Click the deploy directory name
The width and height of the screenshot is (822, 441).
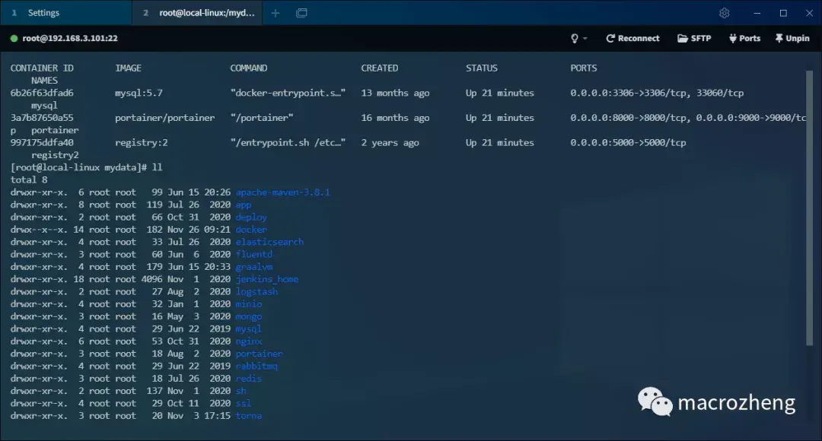pyautogui.click(x=251, y=217)
